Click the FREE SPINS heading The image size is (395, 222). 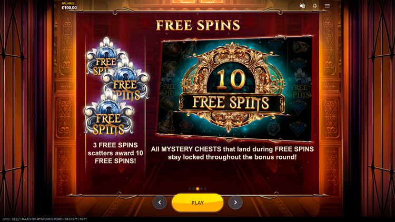198,25
